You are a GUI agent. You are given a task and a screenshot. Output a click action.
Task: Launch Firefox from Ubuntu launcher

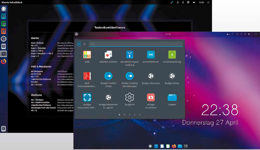point(4,61)
